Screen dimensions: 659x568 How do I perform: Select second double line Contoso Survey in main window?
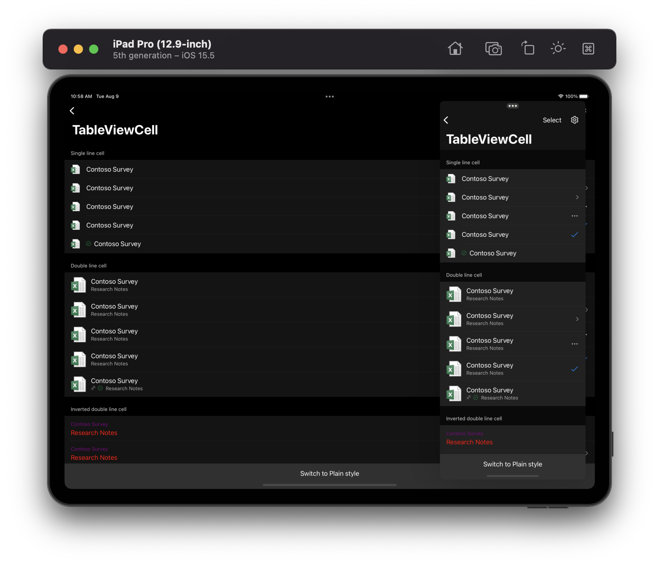(x=252, y=310)
